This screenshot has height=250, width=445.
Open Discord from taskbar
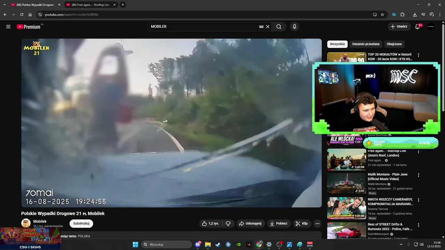tap(198, 244)
